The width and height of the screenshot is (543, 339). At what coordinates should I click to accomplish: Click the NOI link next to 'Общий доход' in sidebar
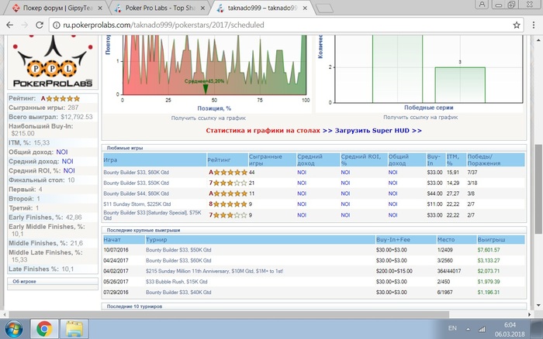(61, 152)
